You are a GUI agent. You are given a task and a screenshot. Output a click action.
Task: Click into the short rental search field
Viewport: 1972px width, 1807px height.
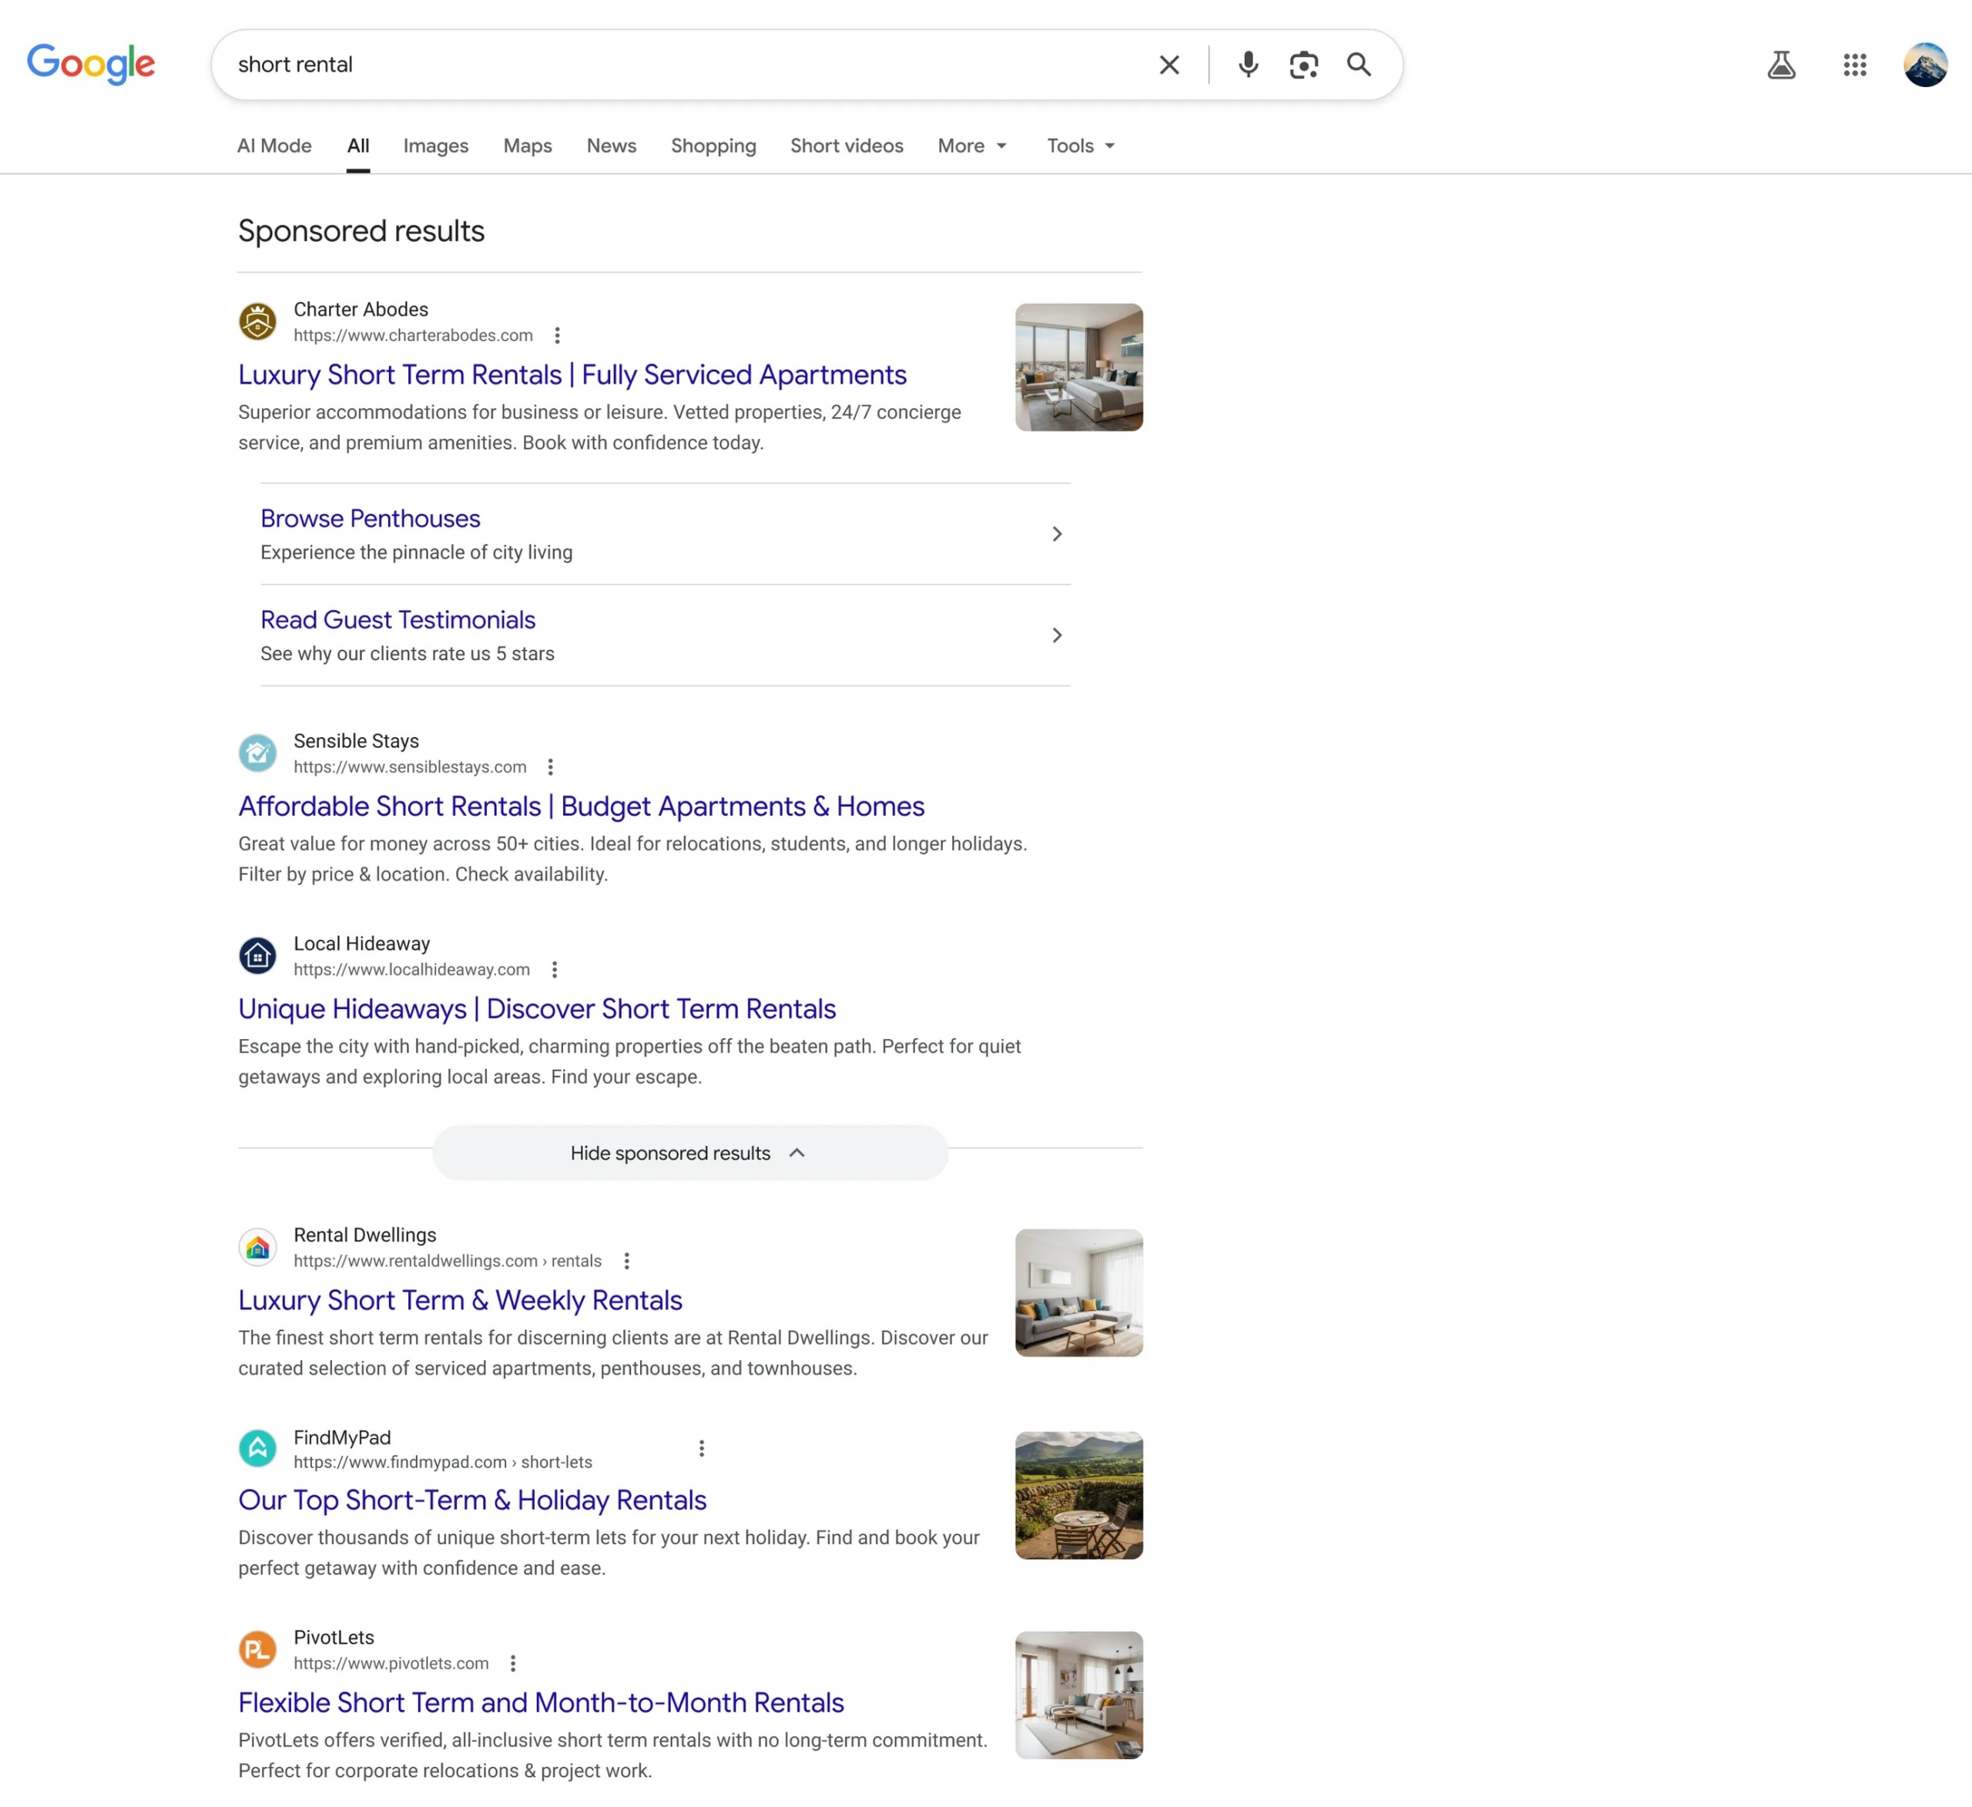pyautogui.click(x=685, y=65)
